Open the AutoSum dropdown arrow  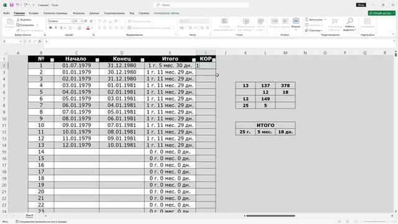pyautogui.click(x=325, y=19)
